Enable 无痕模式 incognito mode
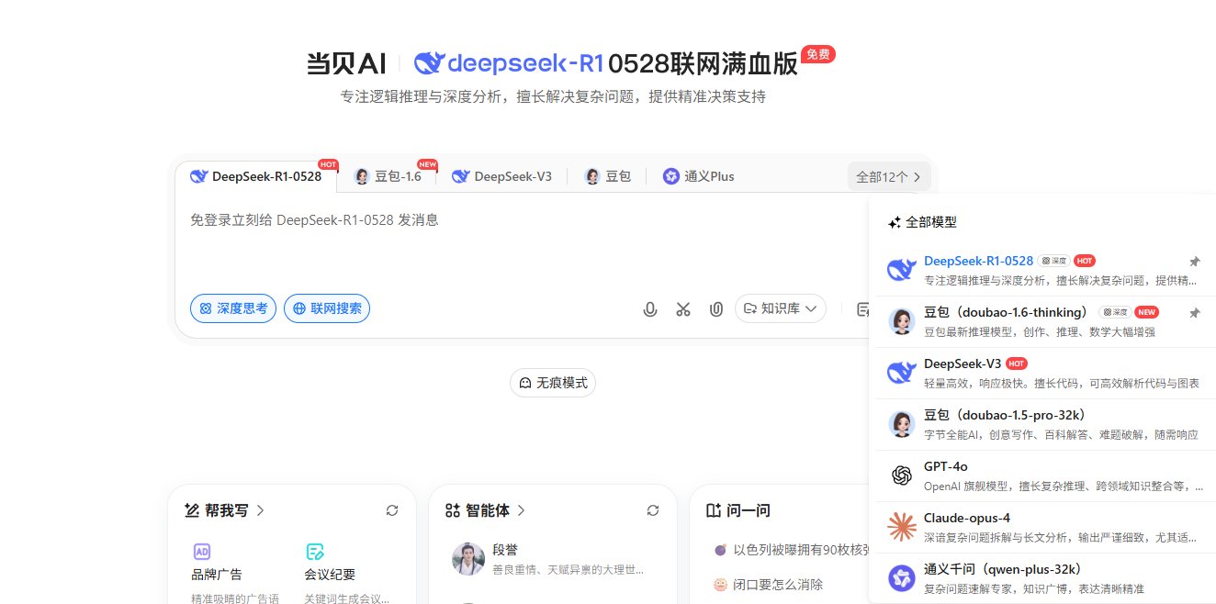 pyautogui.click(x=553, y=383)
